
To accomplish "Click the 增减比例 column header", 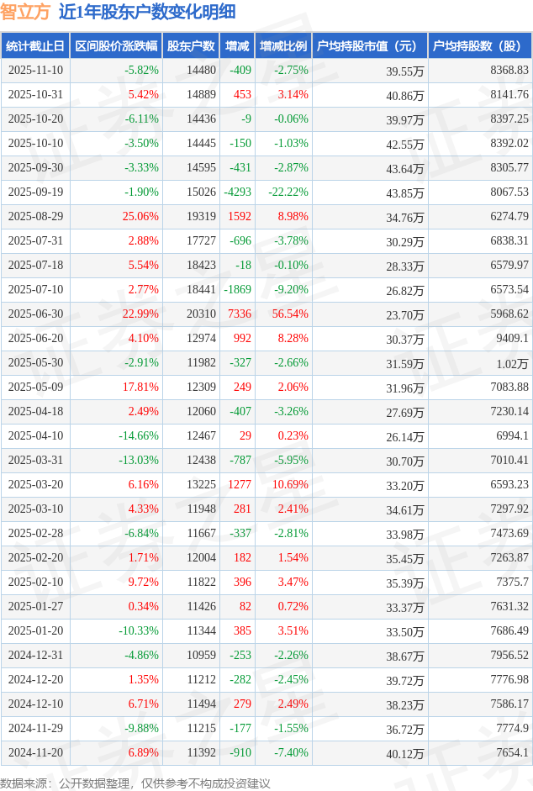I will [x=283, y=46].
